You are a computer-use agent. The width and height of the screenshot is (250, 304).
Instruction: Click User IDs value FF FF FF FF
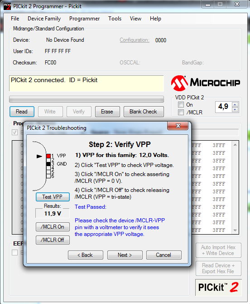[58, 51]
